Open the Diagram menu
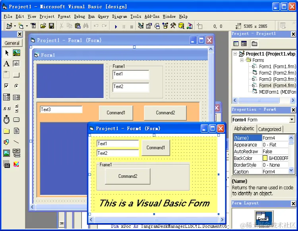 [x=119, y=17]
